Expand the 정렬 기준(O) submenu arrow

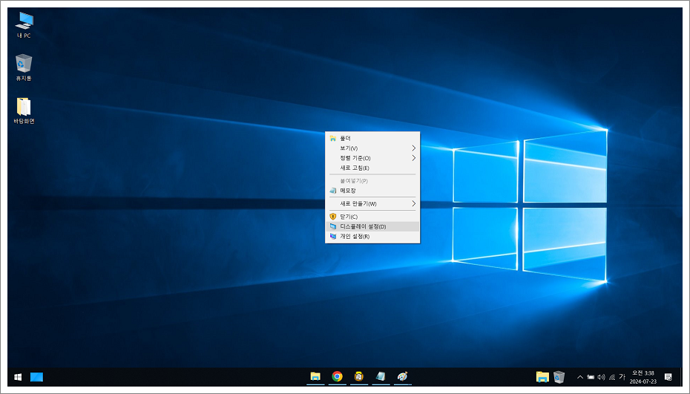tap(413, 157)
